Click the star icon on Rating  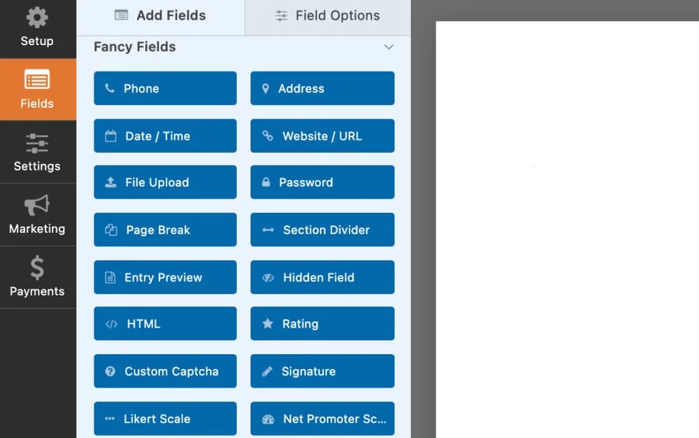(268, 324)
